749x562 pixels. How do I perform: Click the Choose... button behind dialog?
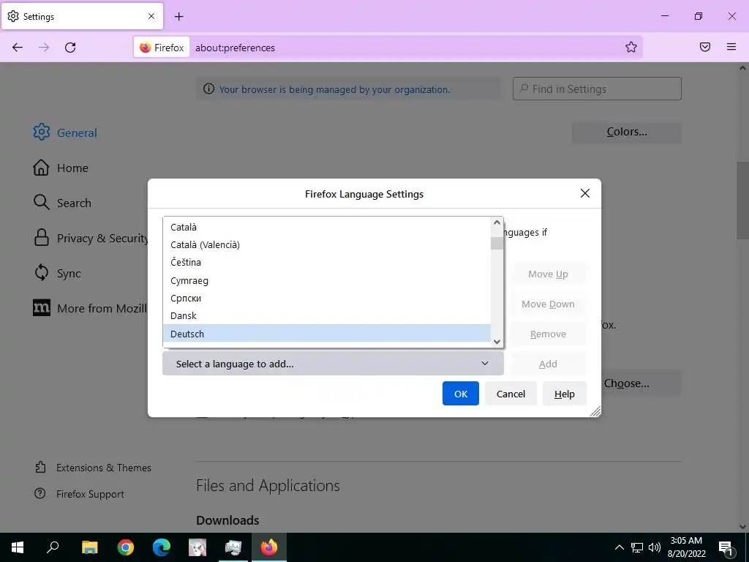(x=641, y=383)
